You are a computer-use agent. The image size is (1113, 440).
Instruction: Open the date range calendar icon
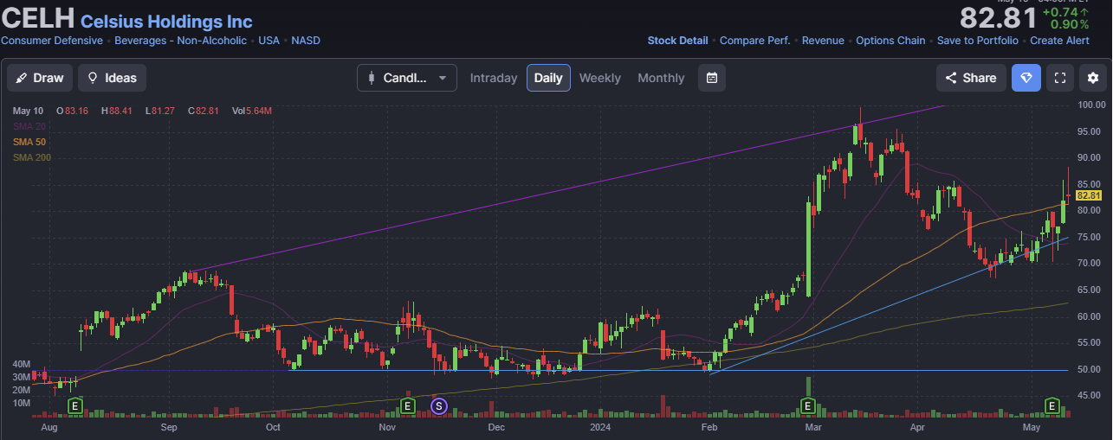(712, 78)
